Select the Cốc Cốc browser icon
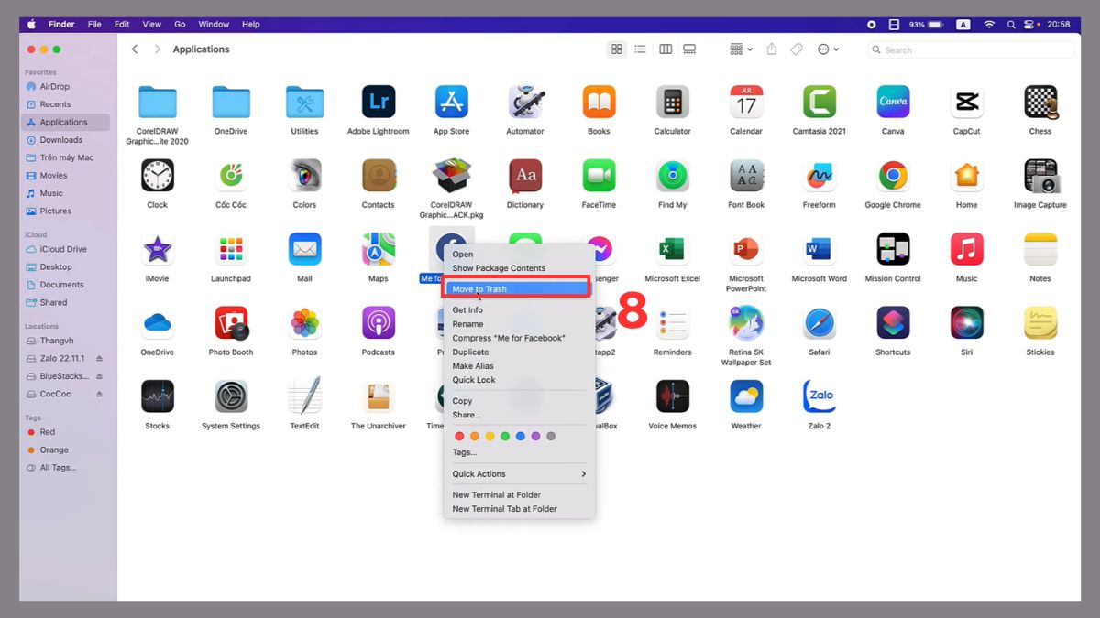 click(231, 175)
